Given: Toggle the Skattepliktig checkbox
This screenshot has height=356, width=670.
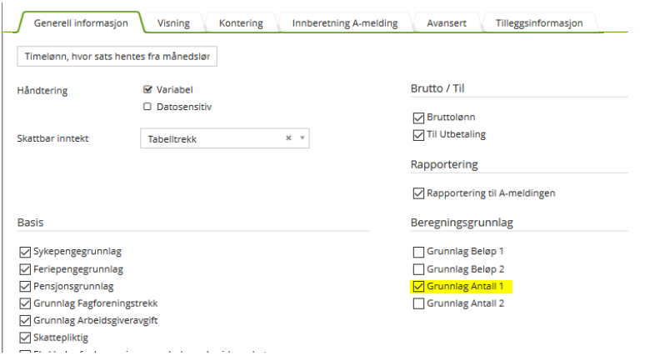Looking at the screenshot, I should click(x=25, y=338).
